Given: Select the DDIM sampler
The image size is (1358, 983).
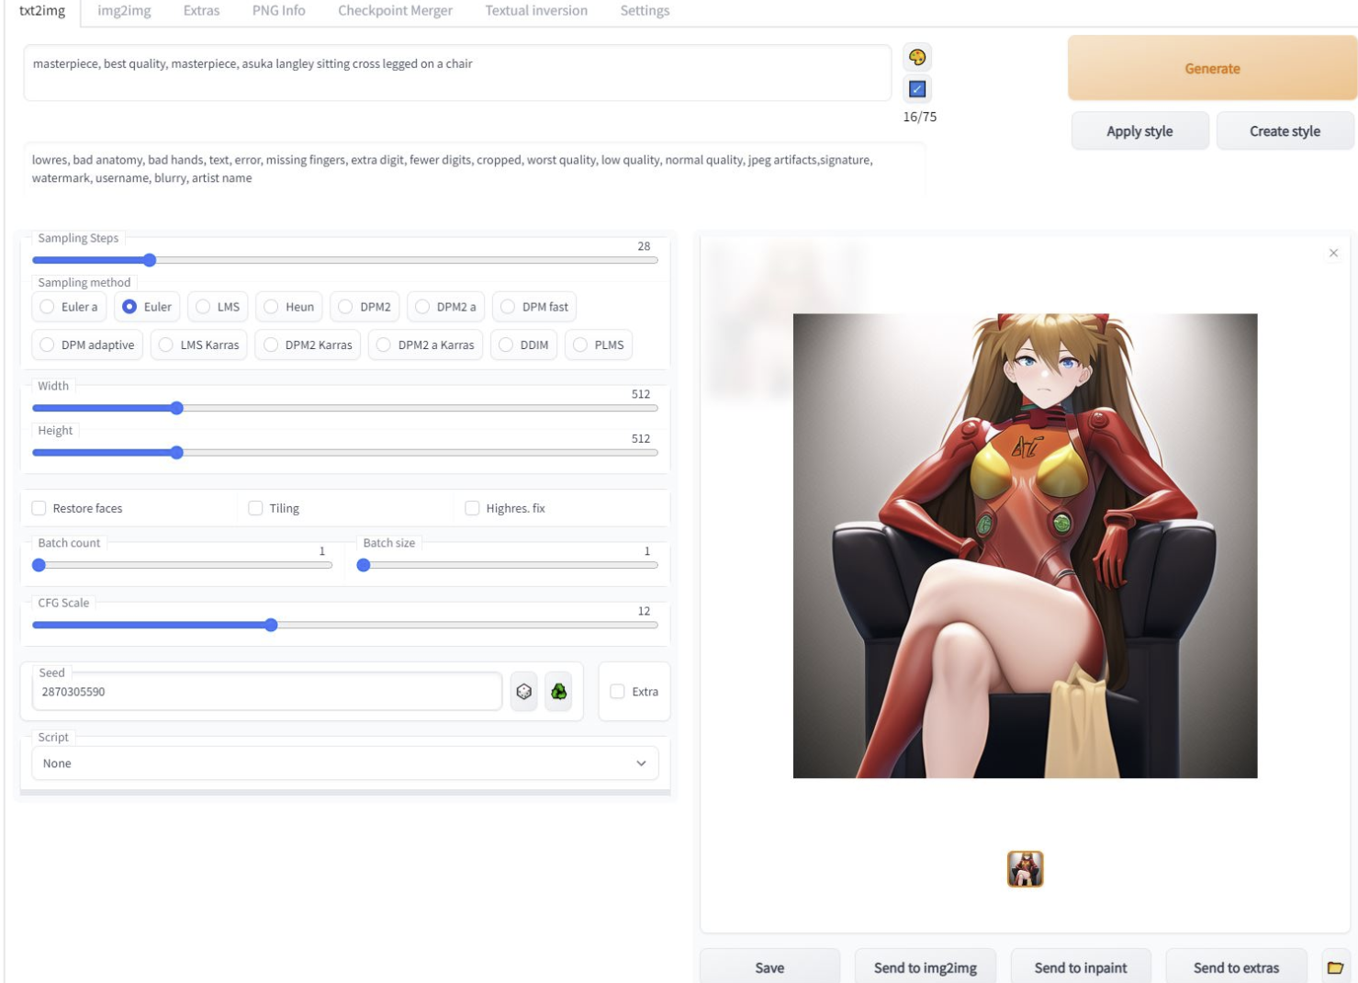Looking at the screenshot, I should 523,345.
